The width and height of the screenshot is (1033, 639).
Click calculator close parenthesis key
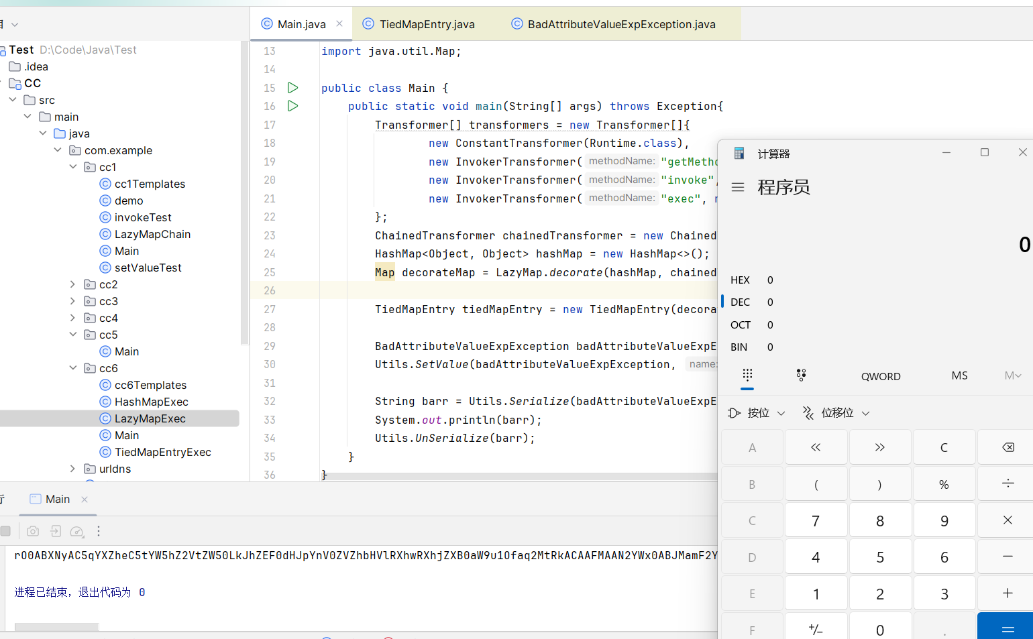point(879,483)
